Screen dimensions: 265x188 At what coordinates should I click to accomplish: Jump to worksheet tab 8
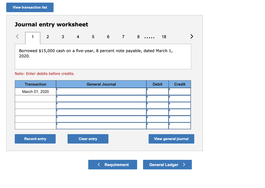click(x=138, y=37)
